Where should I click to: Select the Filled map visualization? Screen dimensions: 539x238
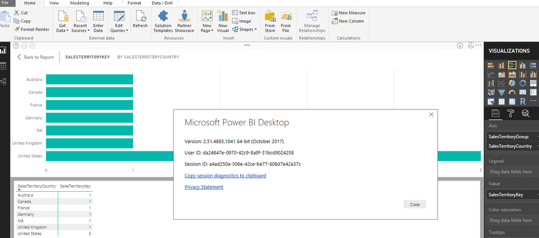click(x=491, y=92)
